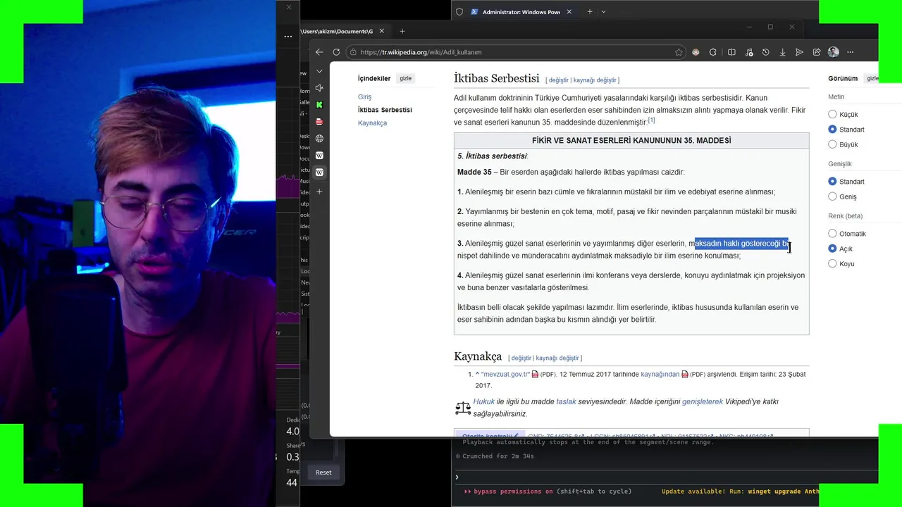Add page to favorites star icon
This screenshot has width=902, height=507.
point(679,52)
